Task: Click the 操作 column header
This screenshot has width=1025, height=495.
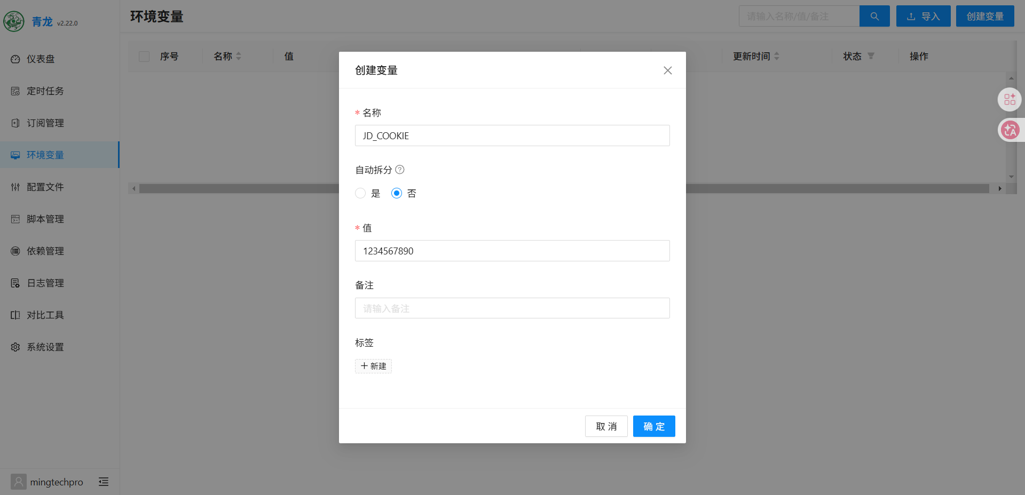Action: click(x=919, y=56)
